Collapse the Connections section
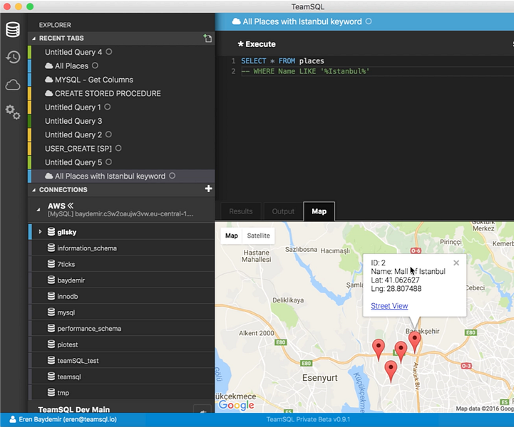Viewport: 514px width, 427px height. coord(34,190)
